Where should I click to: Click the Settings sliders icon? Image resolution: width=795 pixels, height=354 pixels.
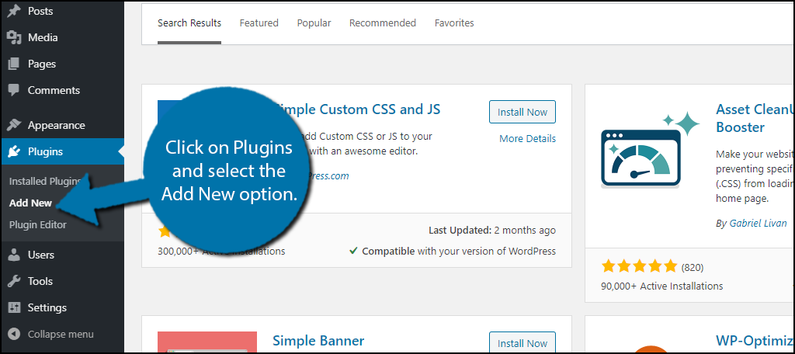pos(14,308)
